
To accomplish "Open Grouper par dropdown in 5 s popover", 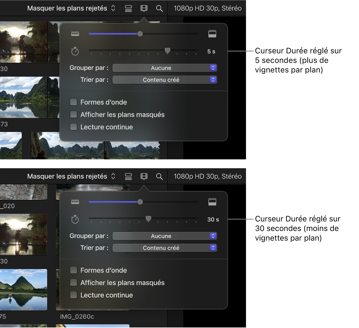I will [x=165, y=68].
